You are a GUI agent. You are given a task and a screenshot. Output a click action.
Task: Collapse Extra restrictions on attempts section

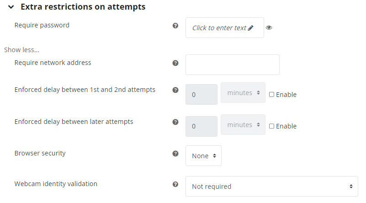point(11,7)
